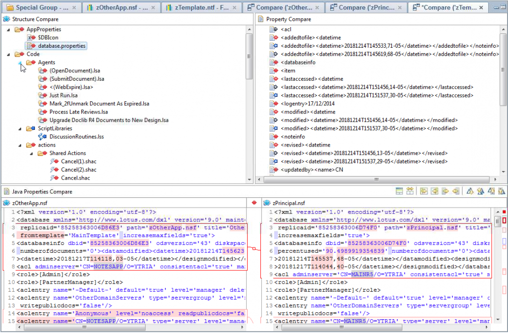The image size is (508, 333).
Task: Click the database.properties file icon
Action: (32, 46)
